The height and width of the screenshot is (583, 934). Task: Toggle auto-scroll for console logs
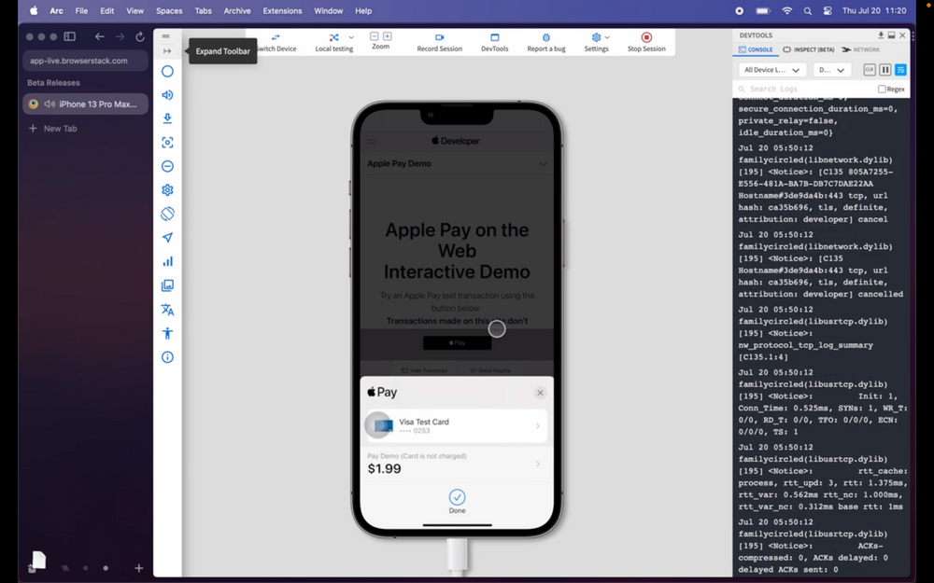click(x=899, y=69)
